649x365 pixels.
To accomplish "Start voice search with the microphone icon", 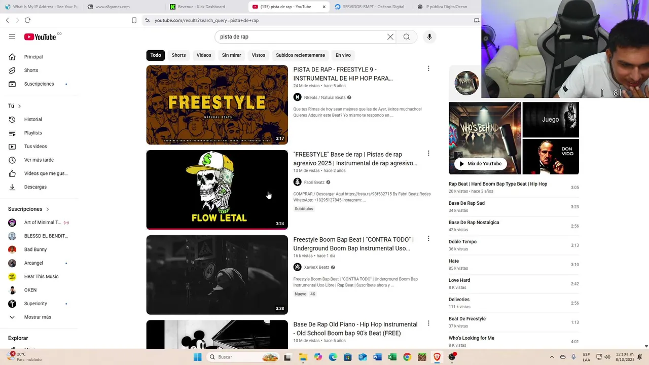I will coord(429,37).
